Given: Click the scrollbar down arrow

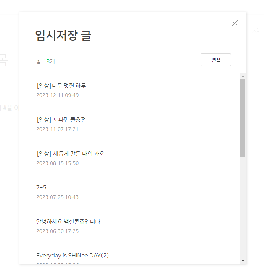Looking at the screenshot, I should 243,260.
